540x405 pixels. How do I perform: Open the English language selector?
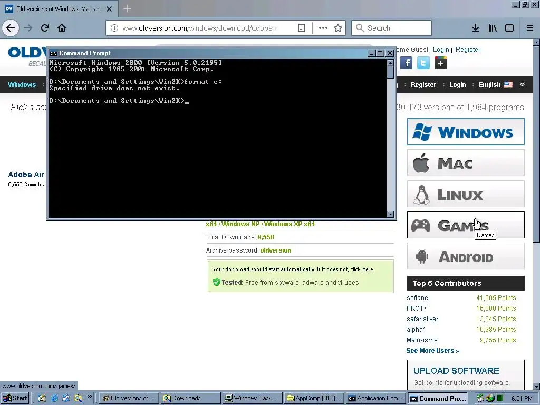pyautogui.click(x=495, y=85)
